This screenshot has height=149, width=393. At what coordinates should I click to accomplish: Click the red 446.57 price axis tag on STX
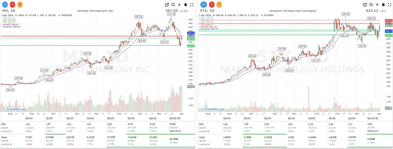pyautogui.click(x=389, y=20)
